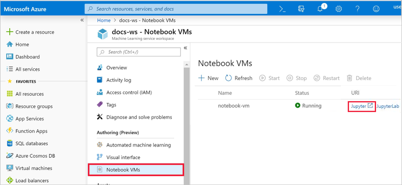
Task: Click the Visual interface diagram icon
Action: tap(100, 157)
